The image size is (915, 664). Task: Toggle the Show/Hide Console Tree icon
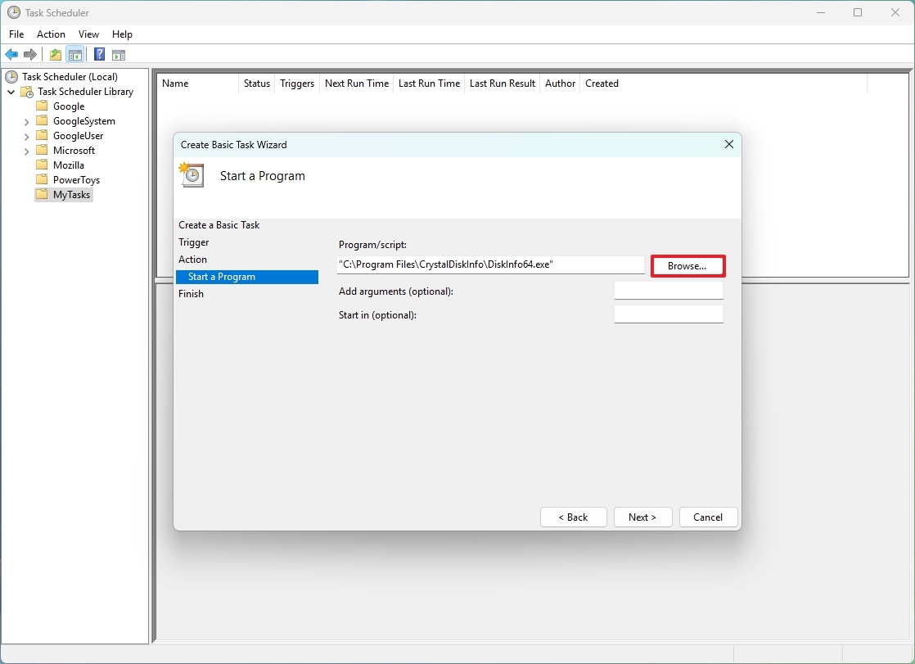pyautogui.click(x=74, y=55)
